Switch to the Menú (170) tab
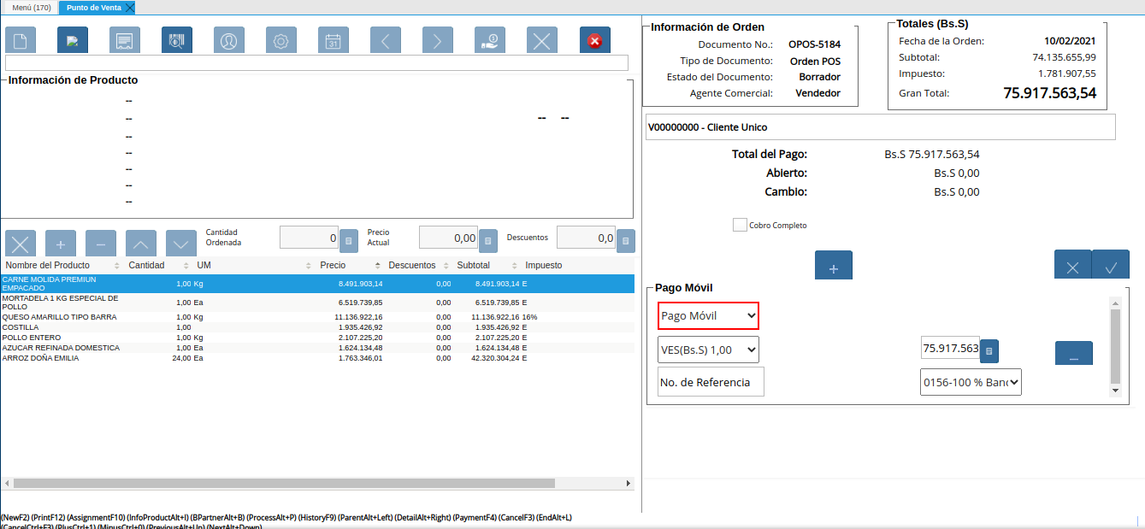 (31, 8)
